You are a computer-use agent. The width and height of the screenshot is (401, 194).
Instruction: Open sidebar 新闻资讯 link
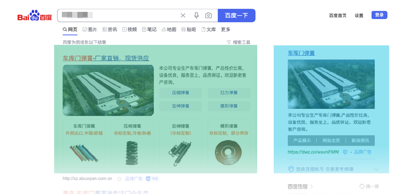(360, 140)
